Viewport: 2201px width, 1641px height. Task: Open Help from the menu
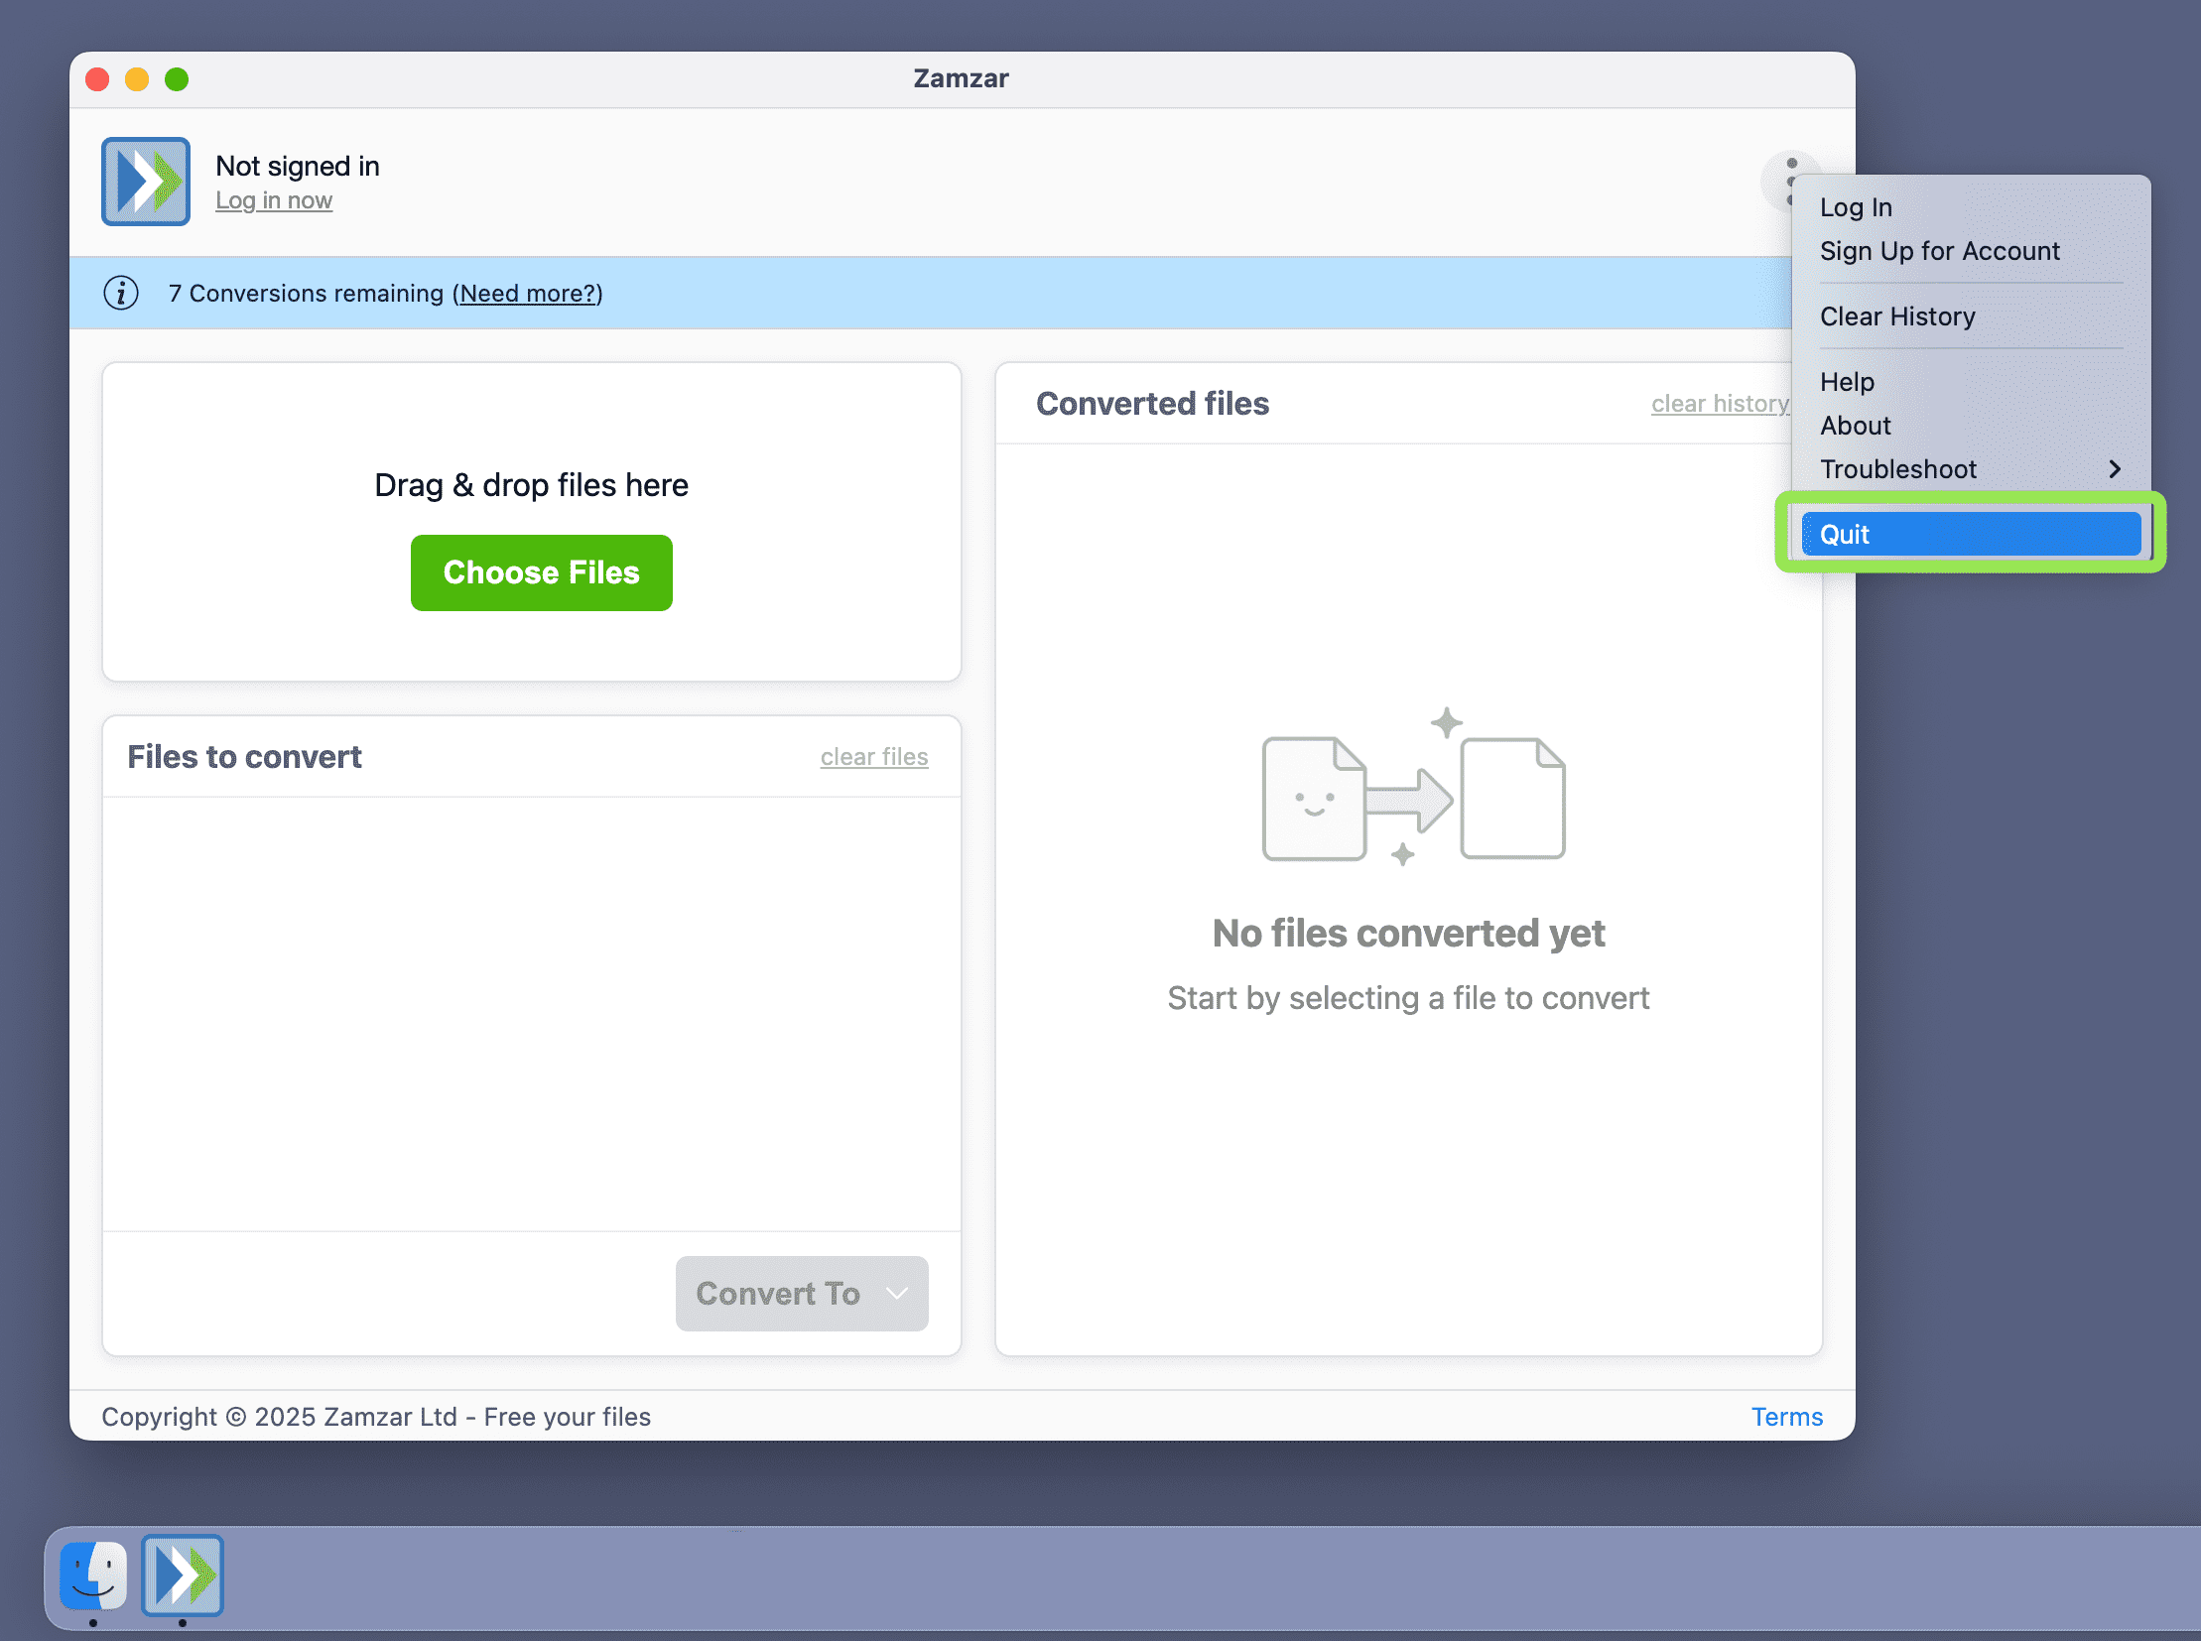coord(1847,382)
